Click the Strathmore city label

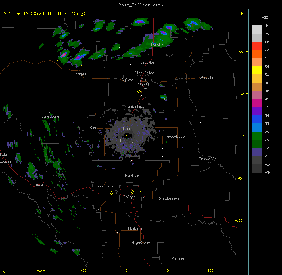169,199
